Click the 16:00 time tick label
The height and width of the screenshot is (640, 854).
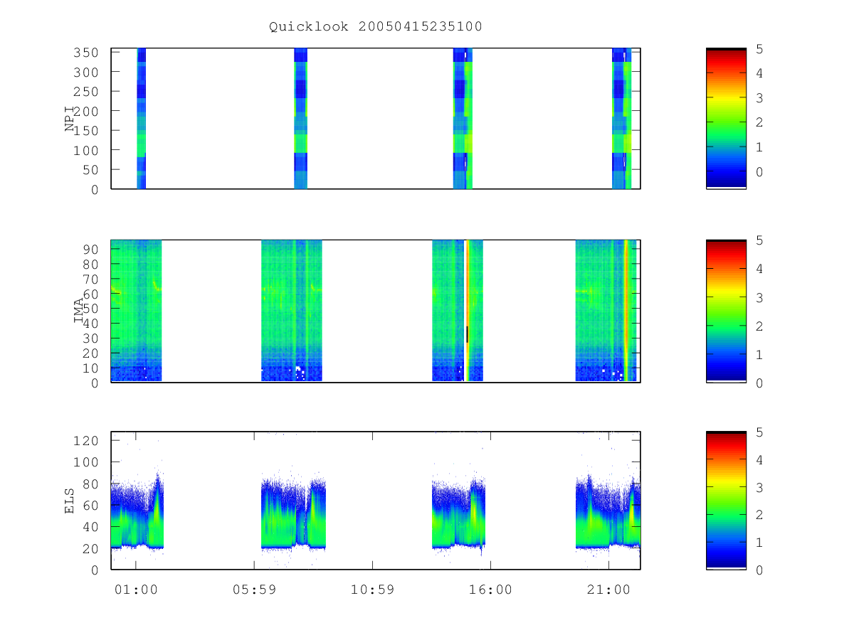tap(490, 590)
